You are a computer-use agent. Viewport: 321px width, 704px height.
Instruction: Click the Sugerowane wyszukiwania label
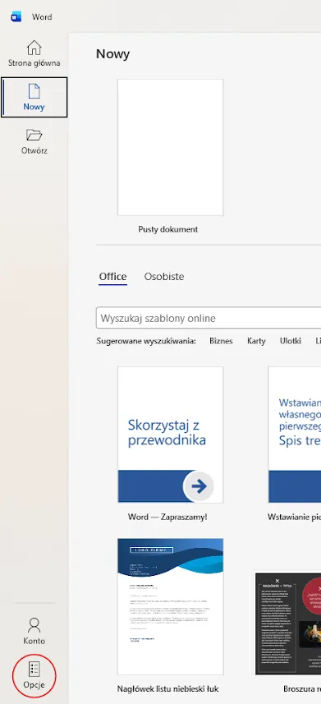point(146,341)
